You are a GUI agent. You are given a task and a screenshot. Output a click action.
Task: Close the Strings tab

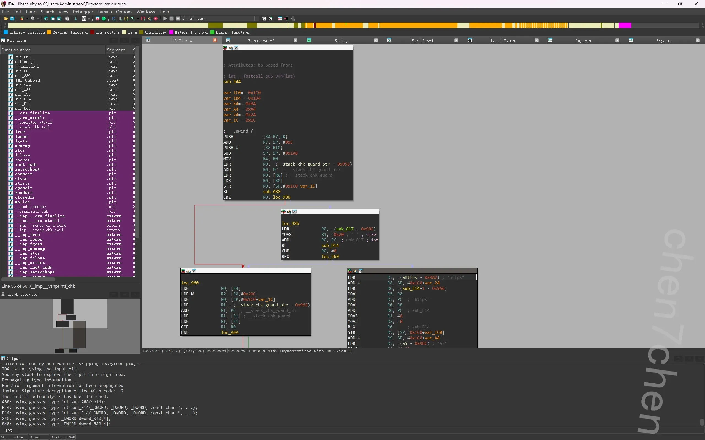coord(376,40)
